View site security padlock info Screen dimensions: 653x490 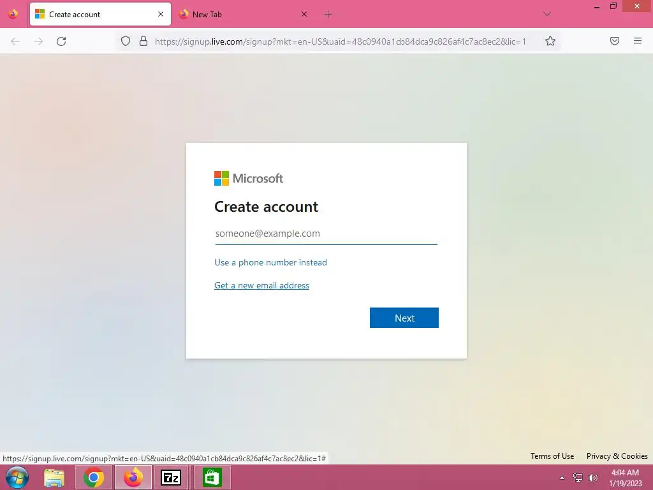143,41
